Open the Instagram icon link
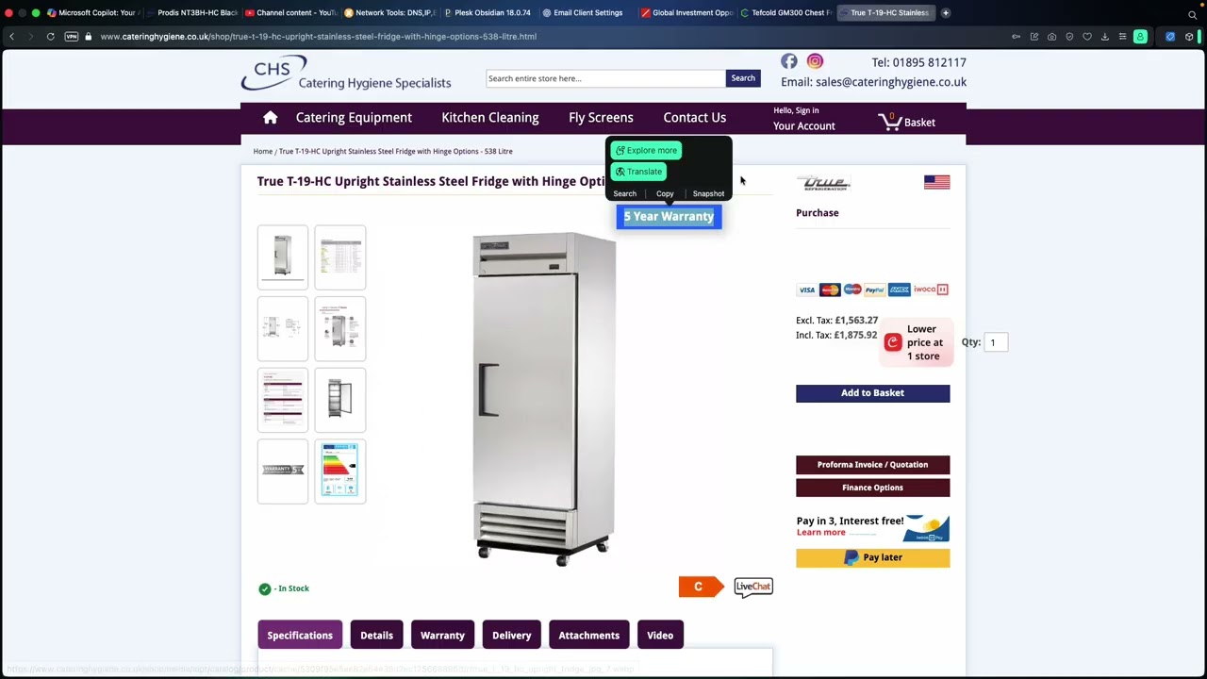This screenshot has width=1207, height=679. coord(815,61)
